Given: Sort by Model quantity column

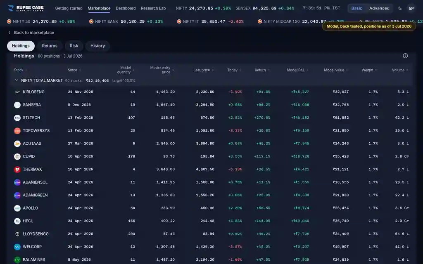Looking at the screenshot, I should (126, 70).
